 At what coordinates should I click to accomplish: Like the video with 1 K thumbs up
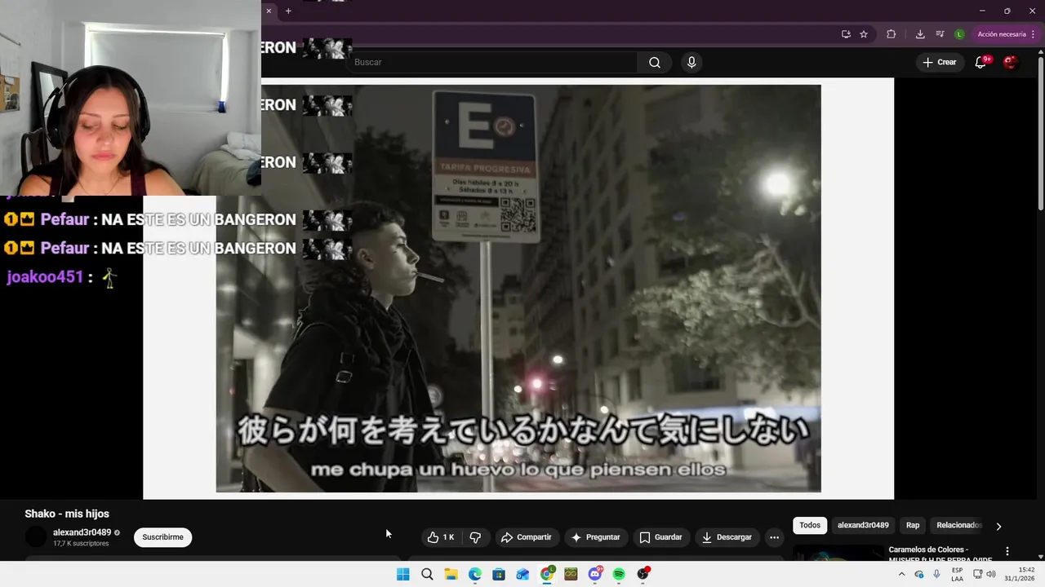(x=440, y=537)
